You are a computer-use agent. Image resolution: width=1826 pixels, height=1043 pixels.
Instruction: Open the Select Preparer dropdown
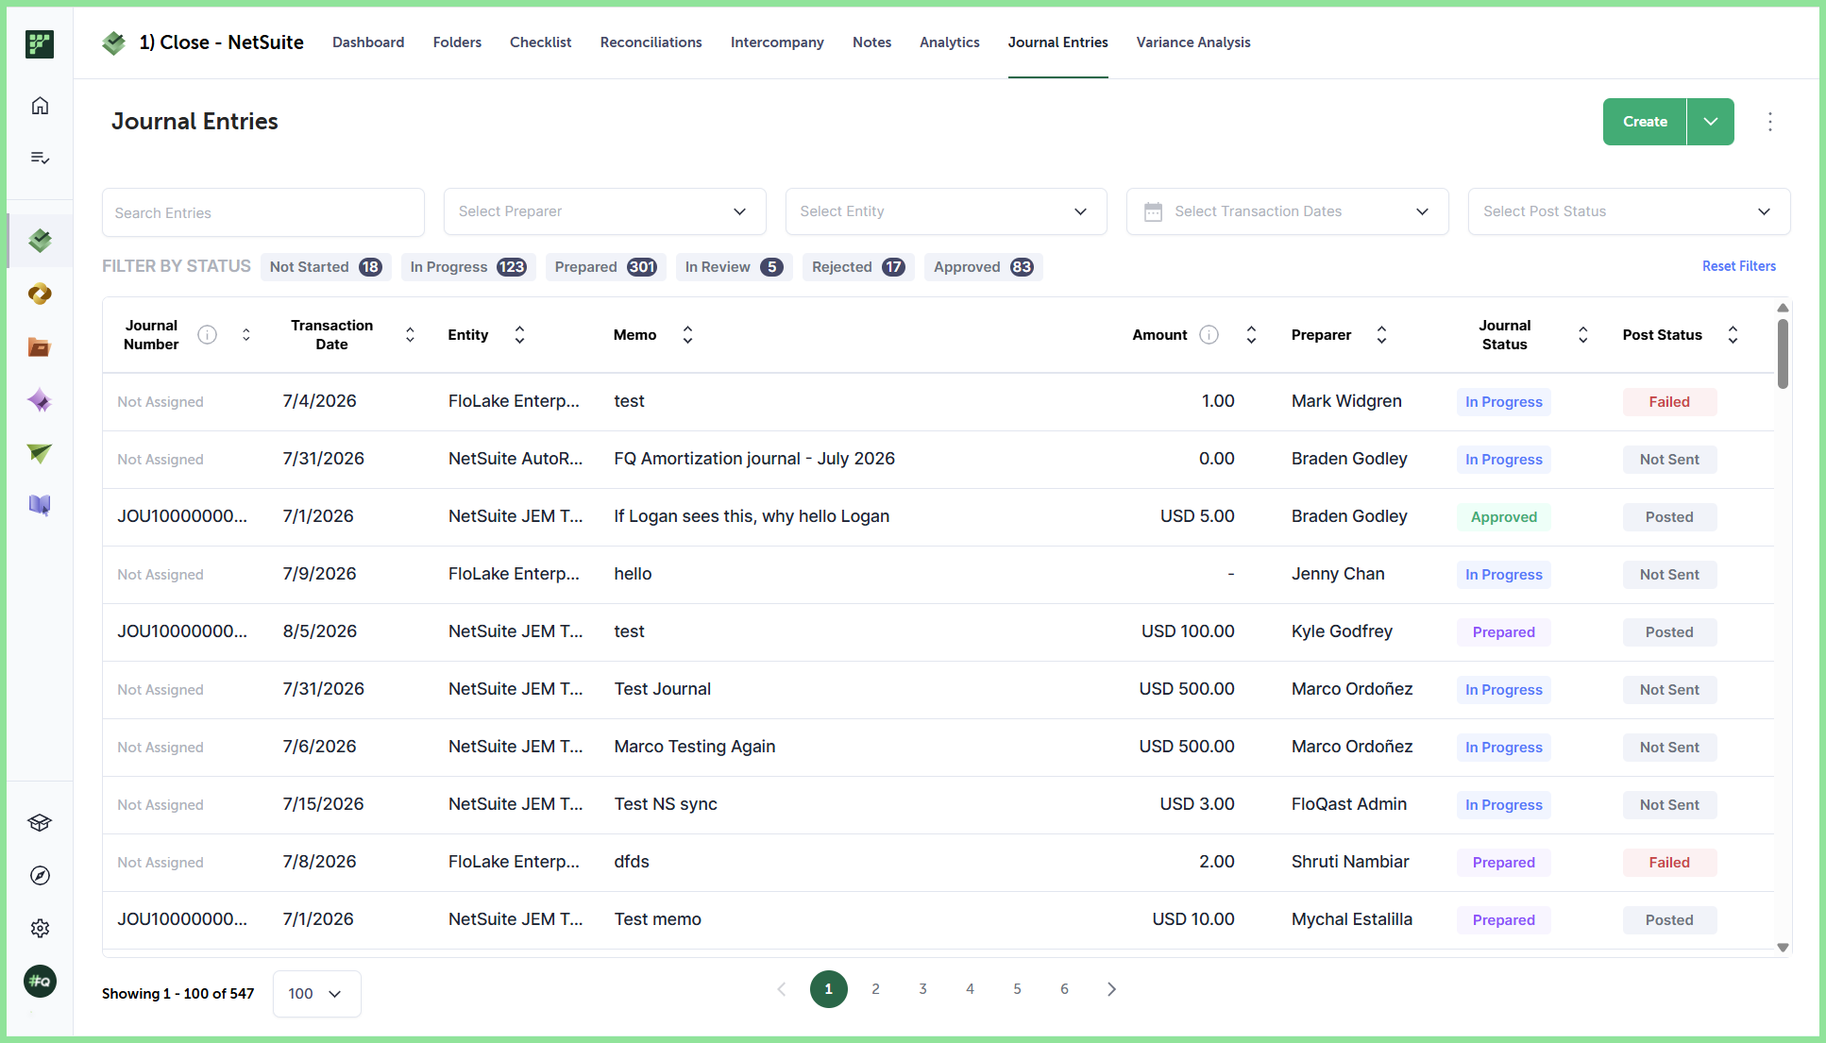click(x=604, y=211)
